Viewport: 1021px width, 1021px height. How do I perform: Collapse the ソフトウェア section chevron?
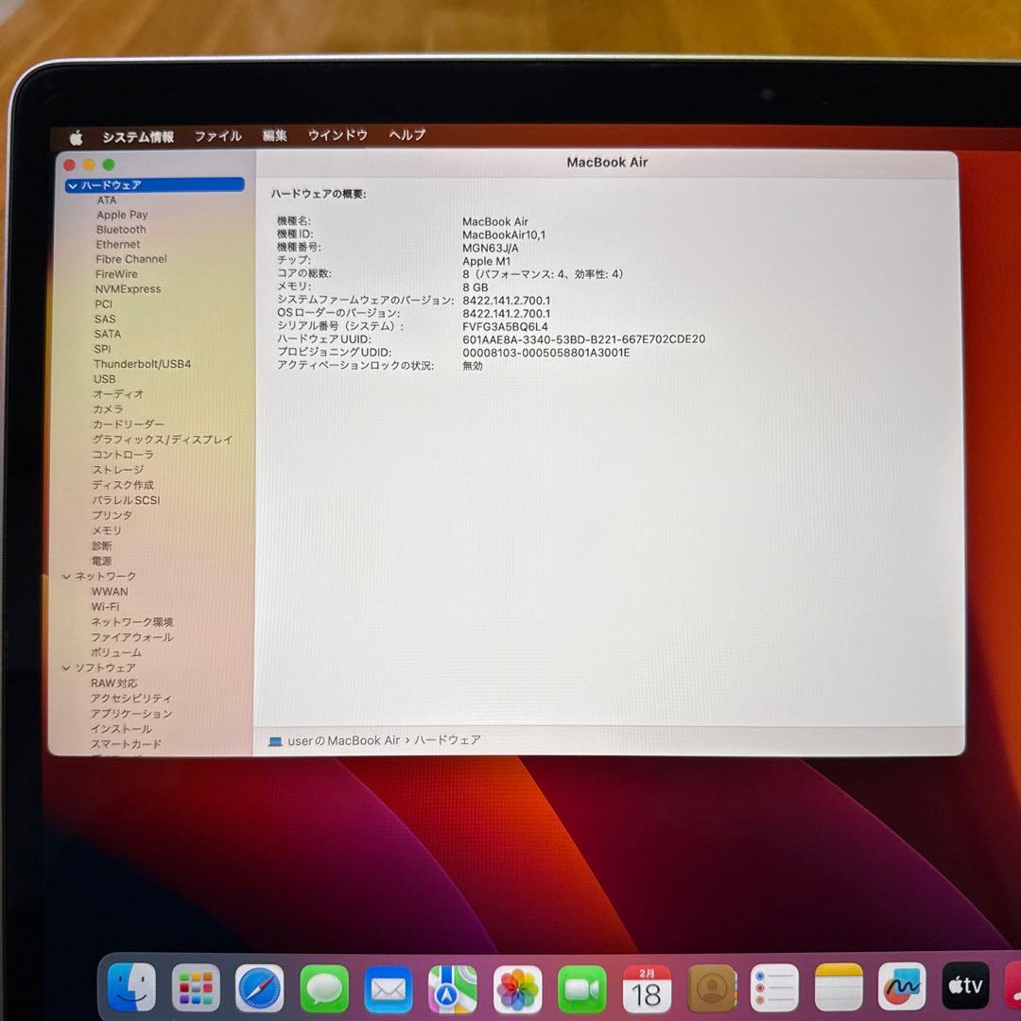click(x=66, y=668)
